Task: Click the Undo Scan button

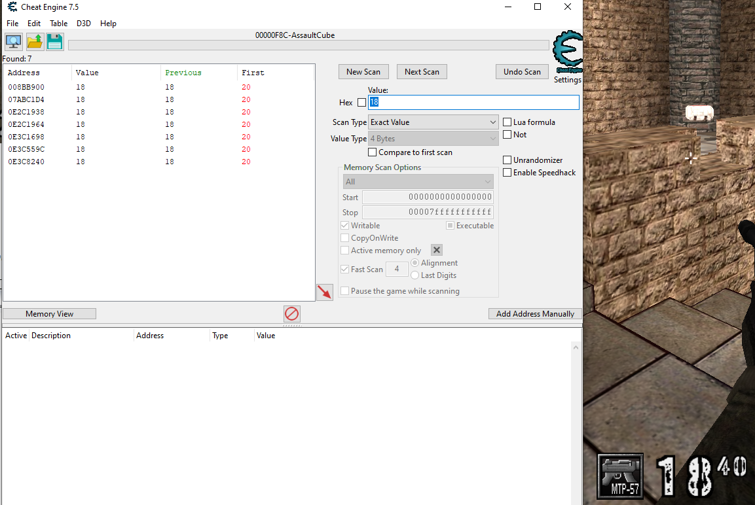Action: pos(522,72)
